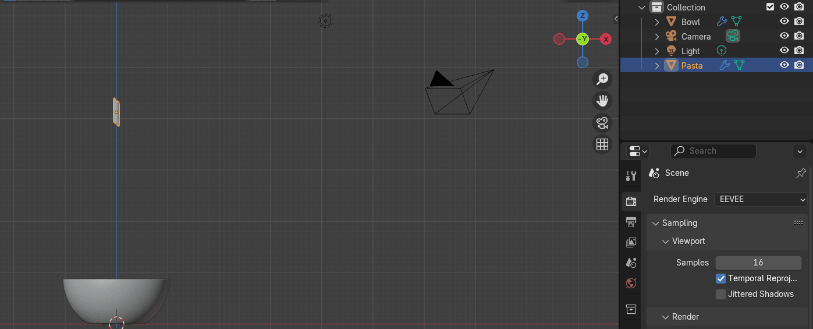This screenshot has width=813, height=329.
Task: Click the Bowl modifier wrench icon
Action: 722,22
